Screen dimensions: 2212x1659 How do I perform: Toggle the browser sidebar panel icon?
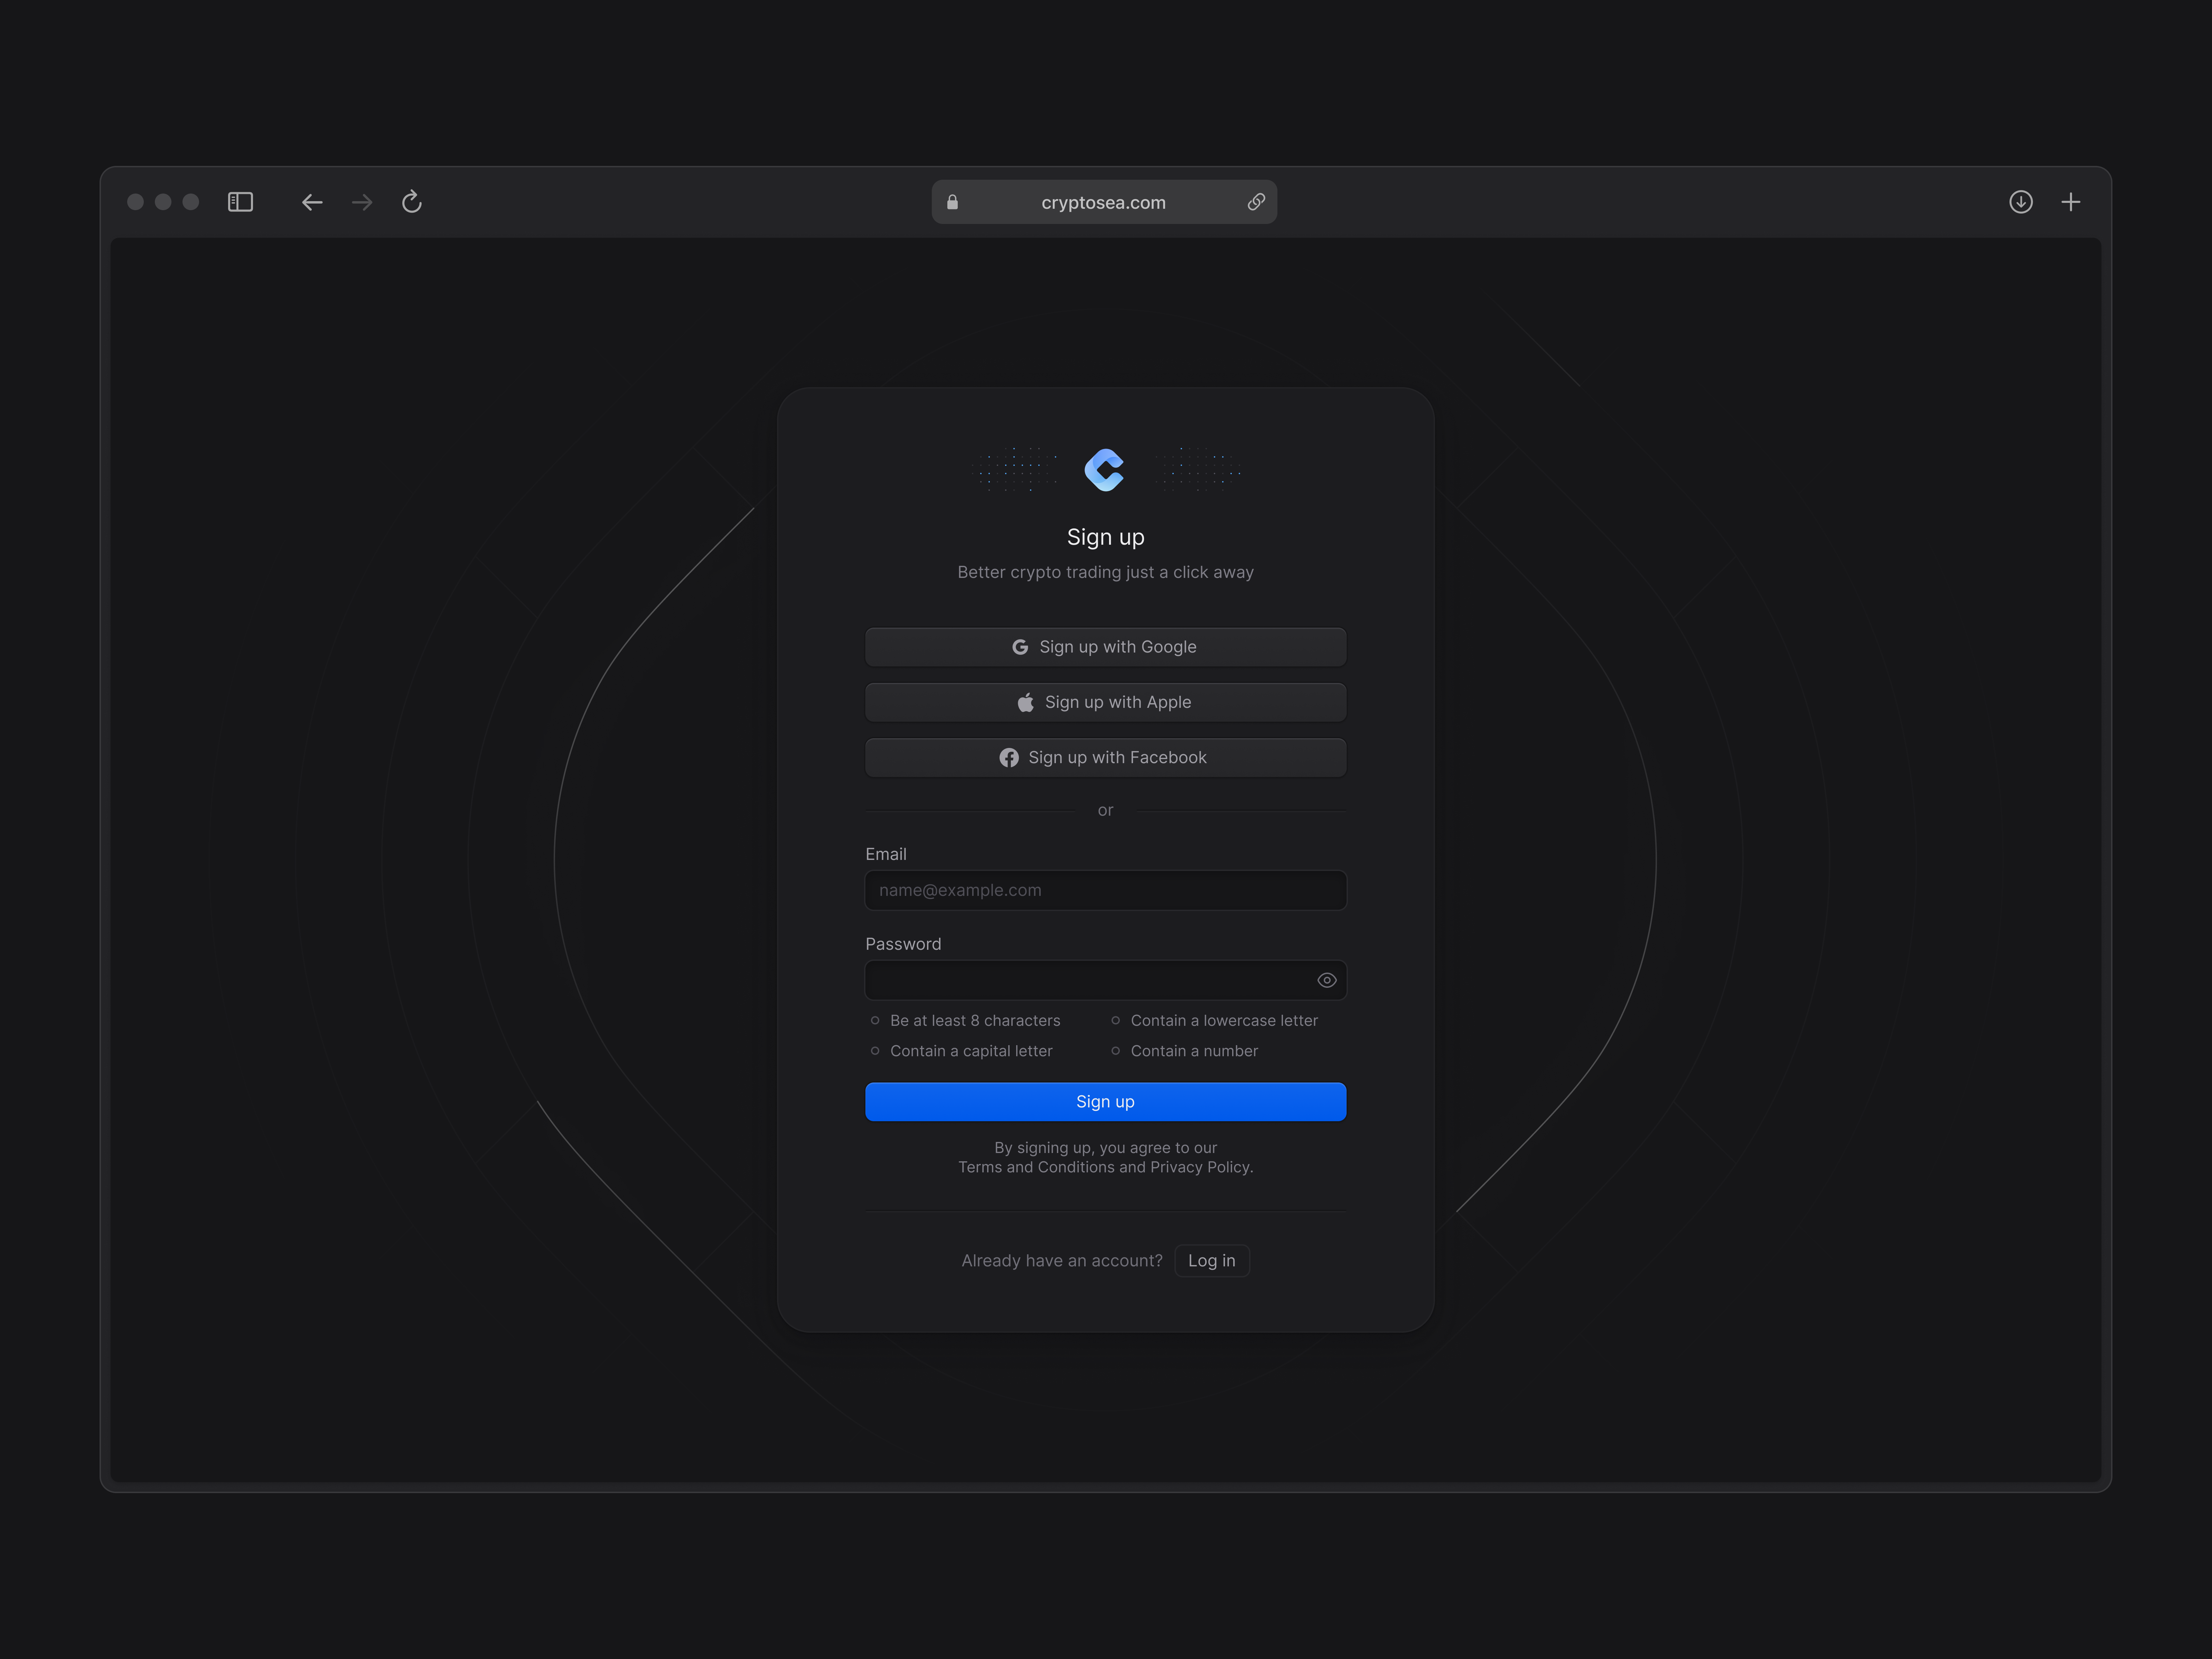[240, 201]
